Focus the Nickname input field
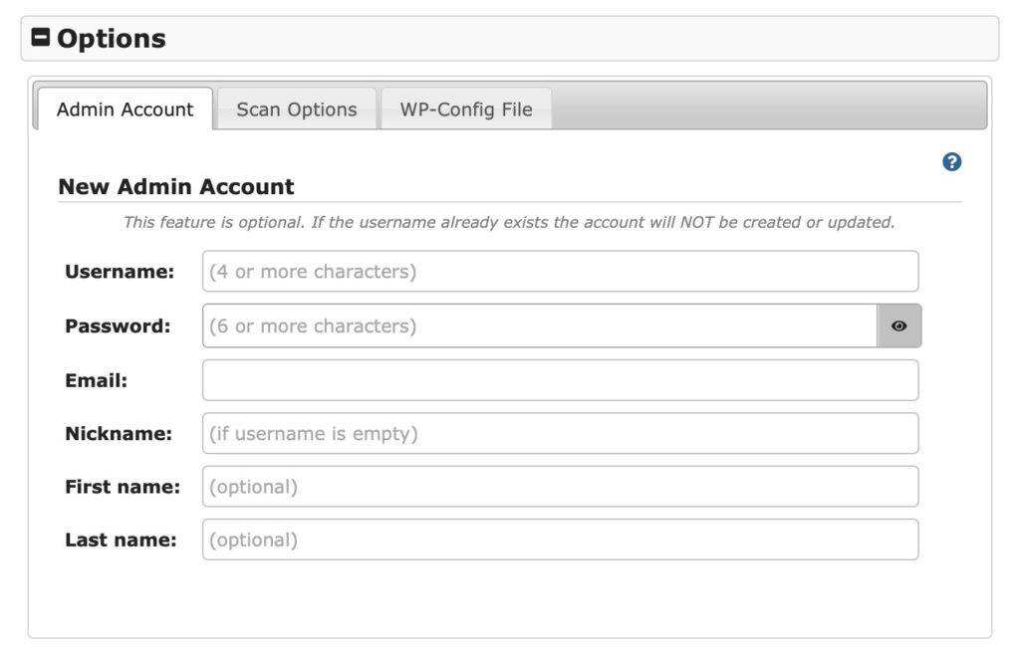This screenshot has width=1020, height=654. click(x=560, y=434)
